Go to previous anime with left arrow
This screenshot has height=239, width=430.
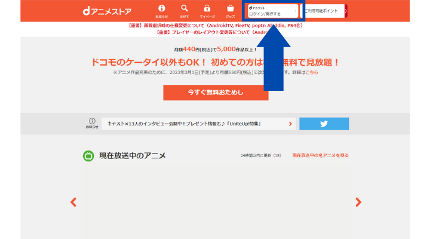pyautogui.click(x=73, y=202)
